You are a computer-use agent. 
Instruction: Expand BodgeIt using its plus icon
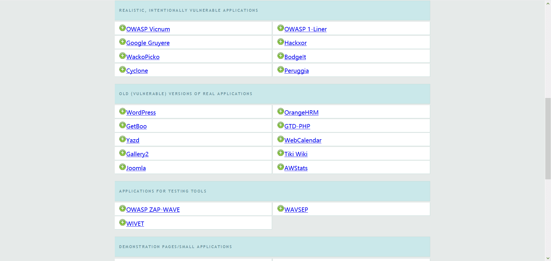coord(281,56)
